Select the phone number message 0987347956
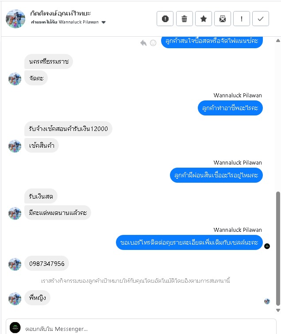 [x=46, y=264]
